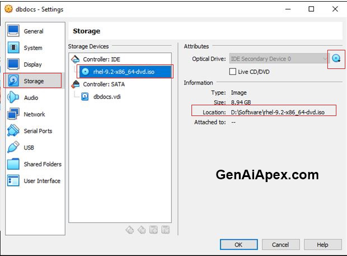
Task: Select the dbdocs.vdi hard disk entry
Action: (107, 96)
